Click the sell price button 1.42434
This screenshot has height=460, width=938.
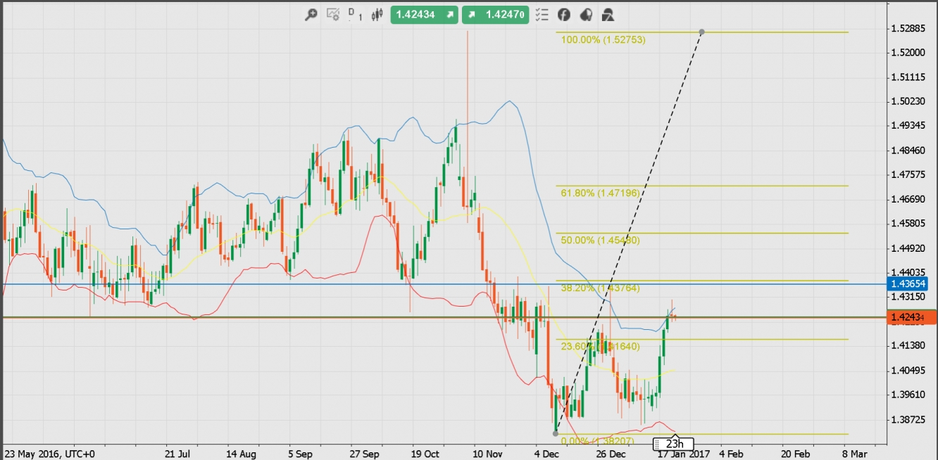[425, 14]
